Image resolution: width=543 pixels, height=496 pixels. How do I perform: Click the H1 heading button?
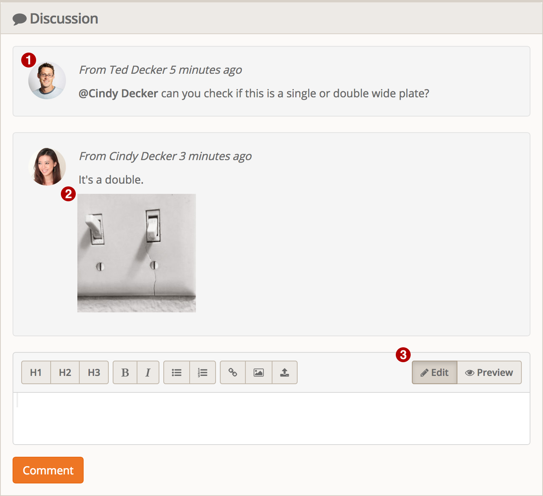[36, 372]
